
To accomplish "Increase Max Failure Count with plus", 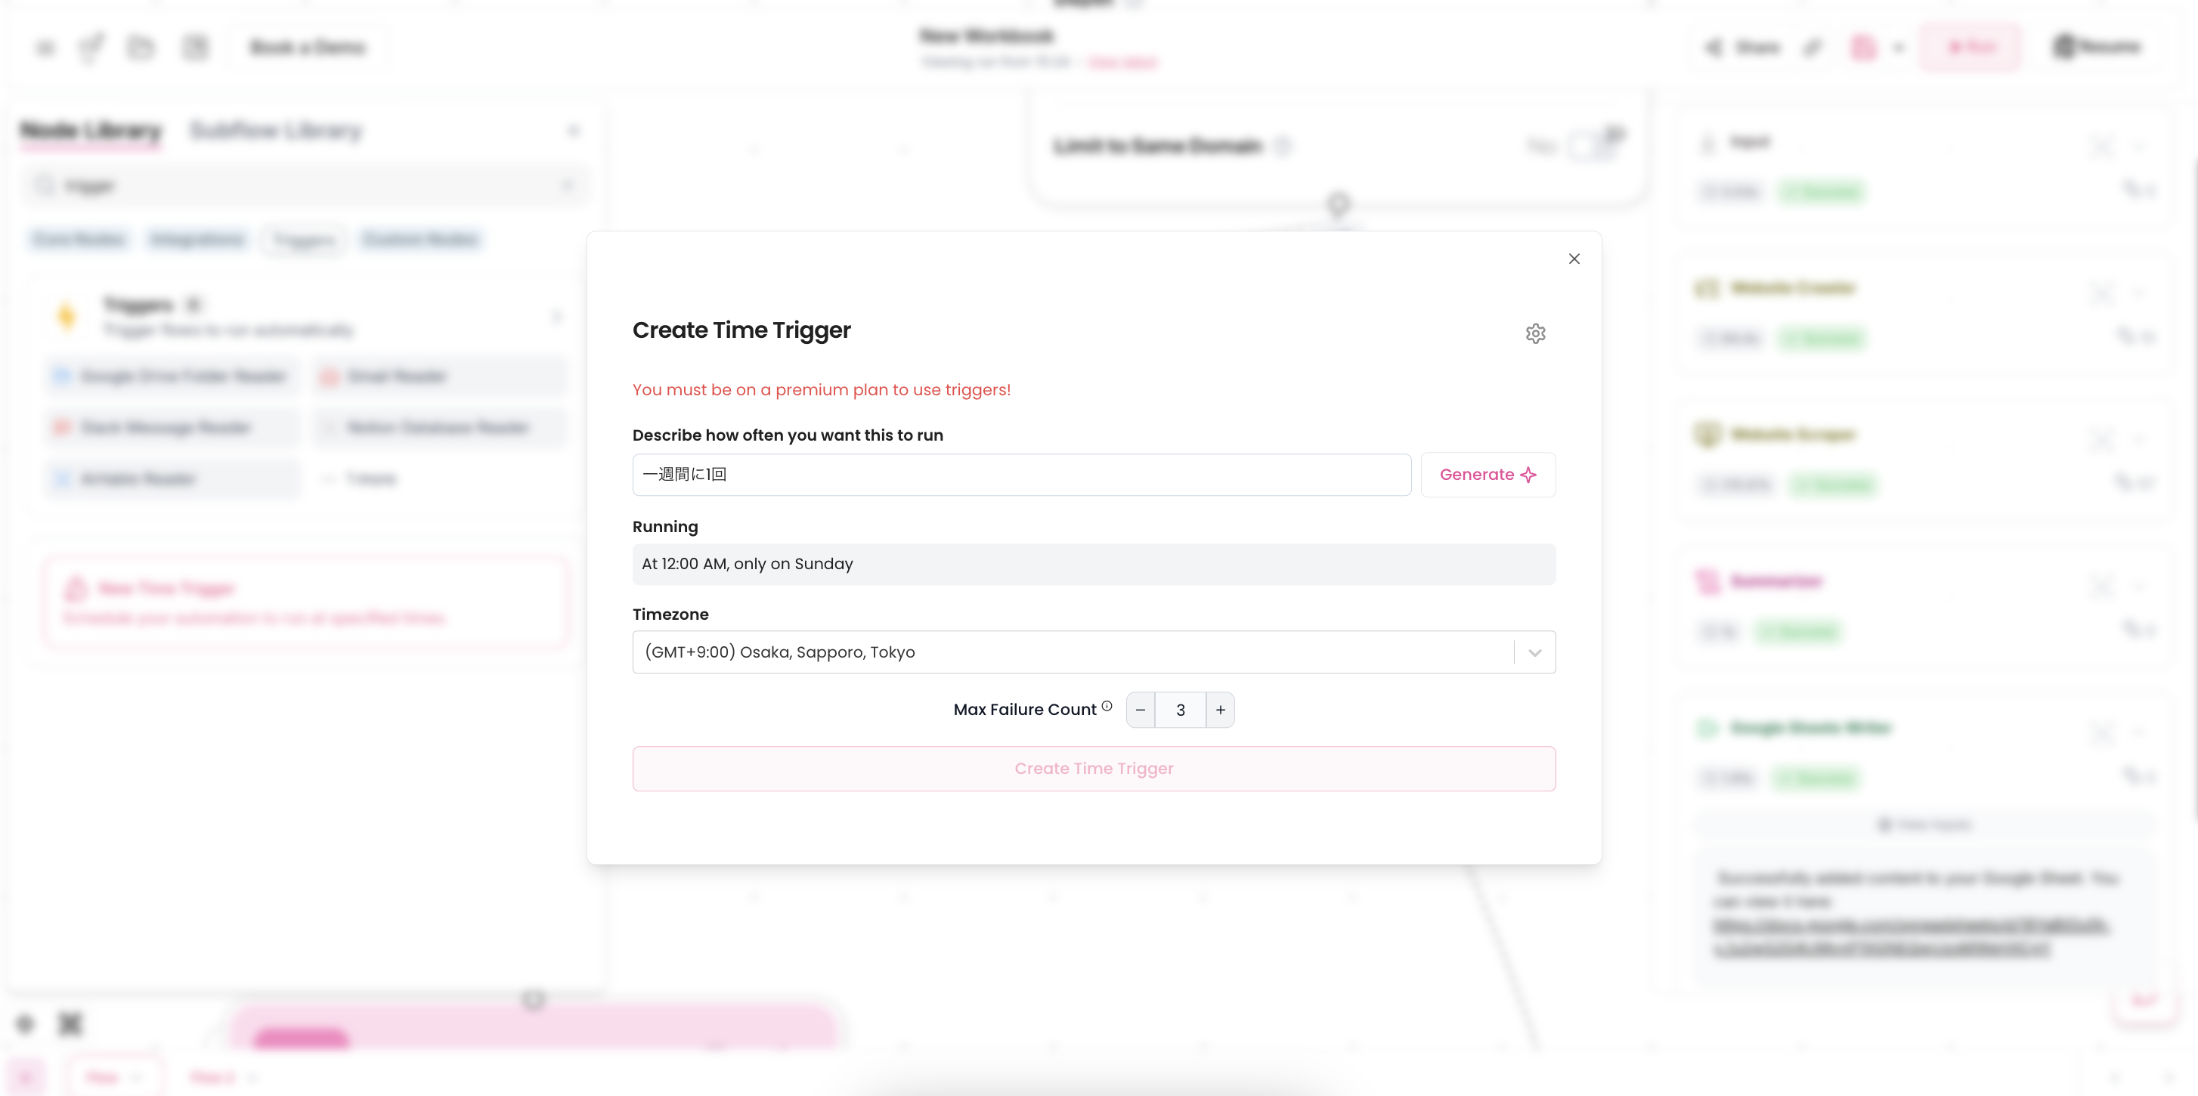I will click(x=1220, y=711).
